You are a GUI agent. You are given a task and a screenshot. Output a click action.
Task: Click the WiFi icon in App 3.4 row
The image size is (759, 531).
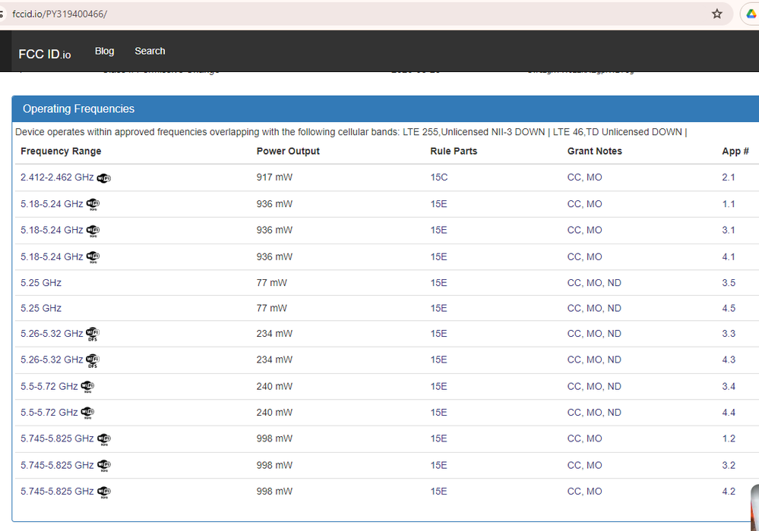87,387
